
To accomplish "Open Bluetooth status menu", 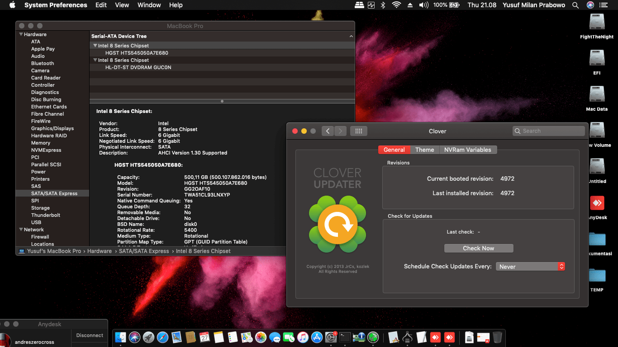I will click(383, 5).
